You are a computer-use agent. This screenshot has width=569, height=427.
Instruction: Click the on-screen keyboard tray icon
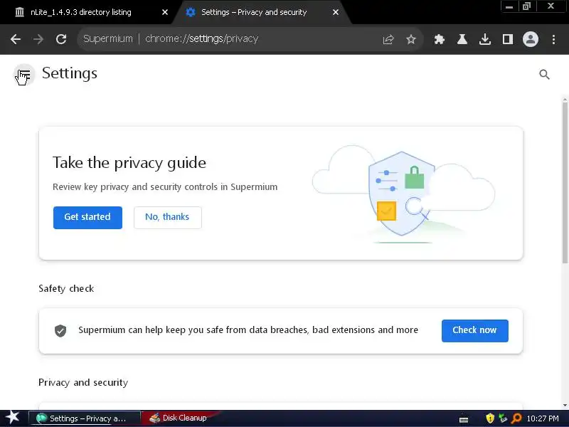464,419
